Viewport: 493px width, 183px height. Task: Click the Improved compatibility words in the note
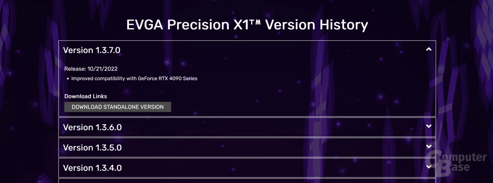click(x=99, y=79)
